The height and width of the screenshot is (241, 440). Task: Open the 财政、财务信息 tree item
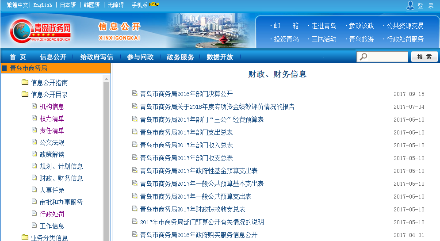pyautogui.click(x=61, y=178)
